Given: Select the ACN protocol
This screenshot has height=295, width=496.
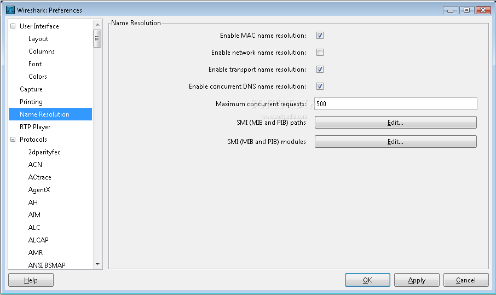Looking at the screenshot, I should (35, 165).
